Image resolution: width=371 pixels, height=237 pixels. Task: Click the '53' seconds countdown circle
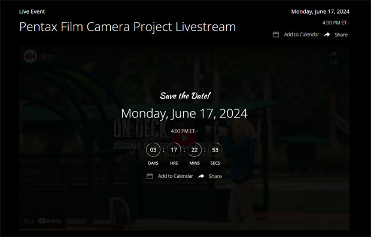pos(215,150)
